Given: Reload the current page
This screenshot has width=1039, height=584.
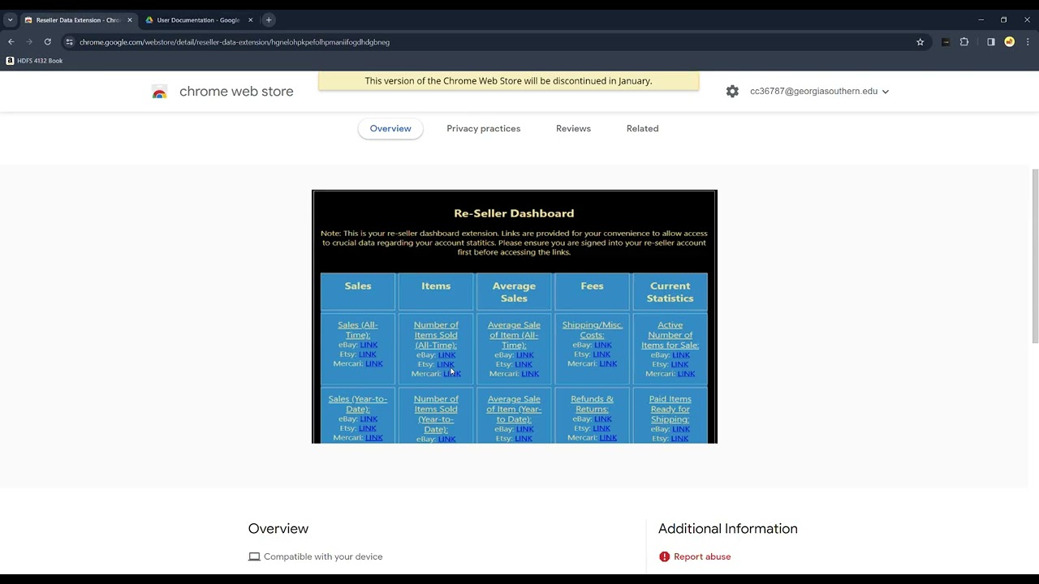Looking at the screenshot, I should pos(48,42).
